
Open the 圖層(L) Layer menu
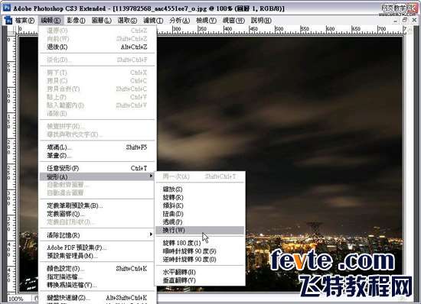102,21
